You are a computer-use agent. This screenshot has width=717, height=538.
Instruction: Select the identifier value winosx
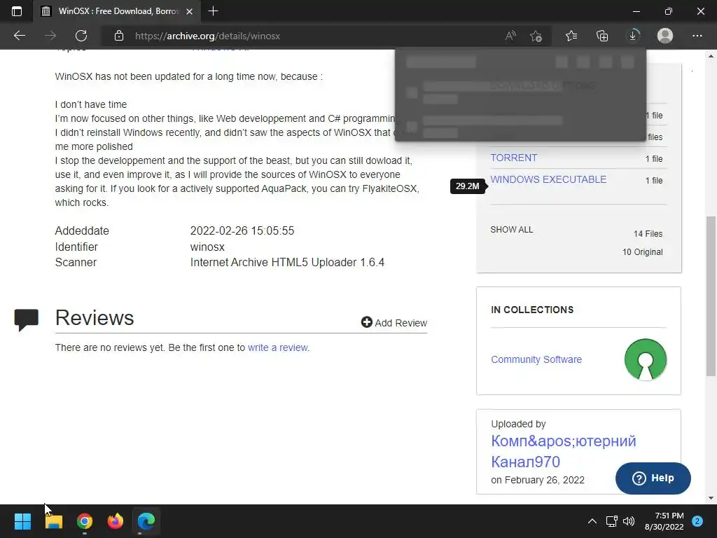coord(207,247)
